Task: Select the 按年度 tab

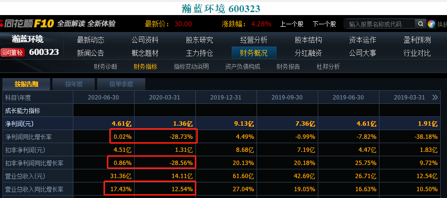Action: click(x=74, y=84)
